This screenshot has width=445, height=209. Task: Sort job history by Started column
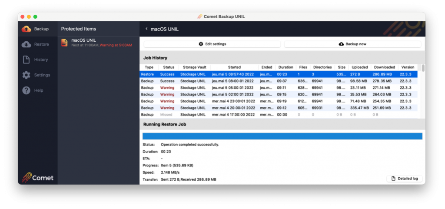point(234,67)
